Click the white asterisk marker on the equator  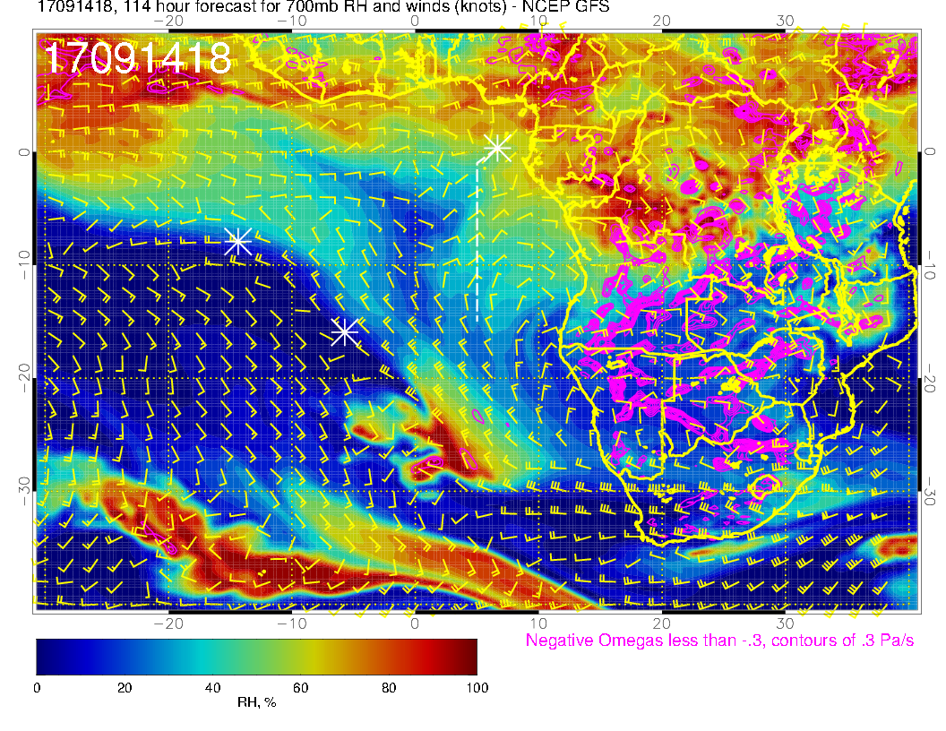pyautogui.click(x=497, y=147)
